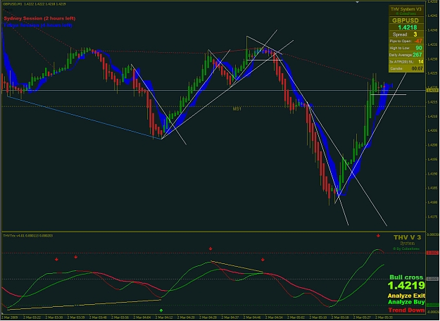Click the Trend Down label
This screenshot has width=440, height=321.
point(406,310)
